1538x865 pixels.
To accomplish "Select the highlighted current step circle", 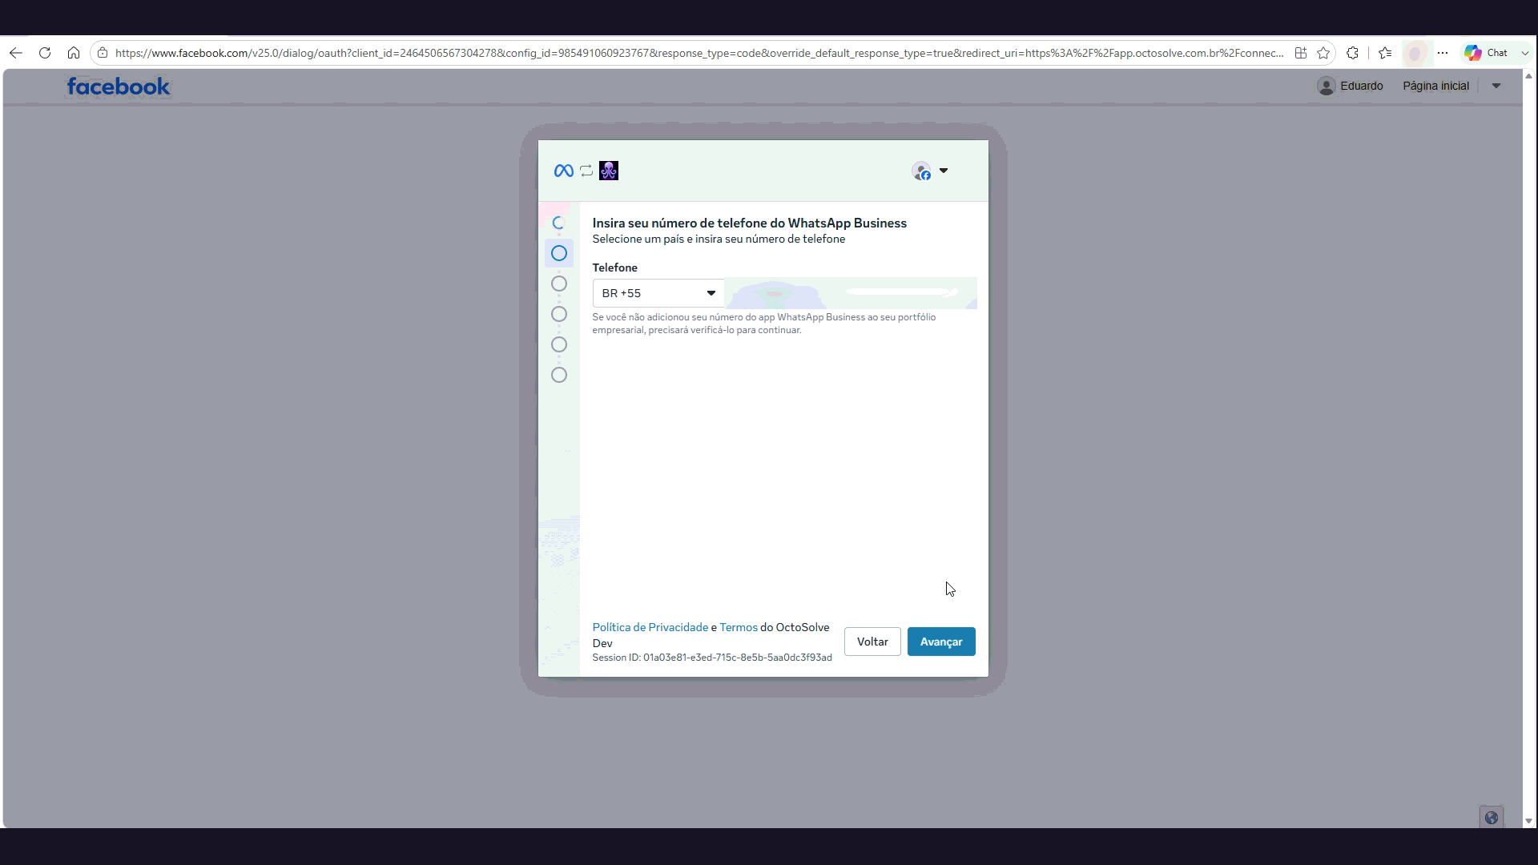I will pos(559,253).
